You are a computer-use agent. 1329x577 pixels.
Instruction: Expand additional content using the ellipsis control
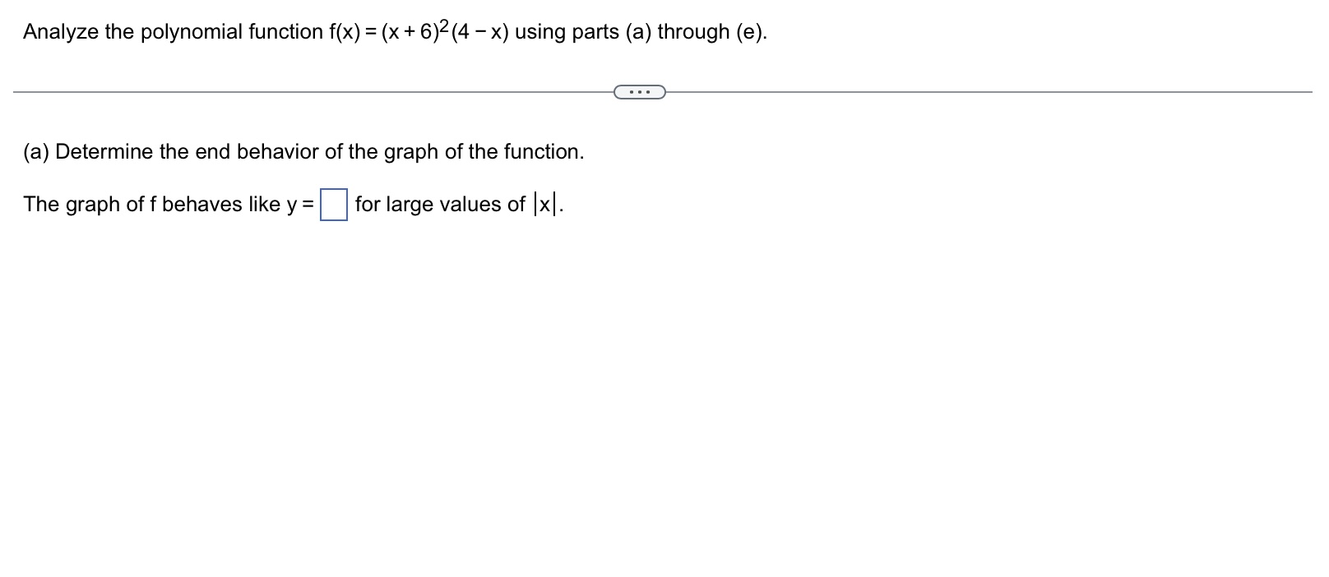point(640,91)
